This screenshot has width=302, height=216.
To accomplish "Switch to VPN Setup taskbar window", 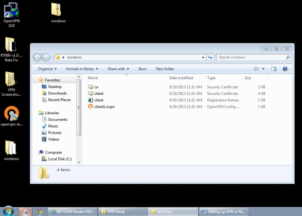I will (123, 212).
